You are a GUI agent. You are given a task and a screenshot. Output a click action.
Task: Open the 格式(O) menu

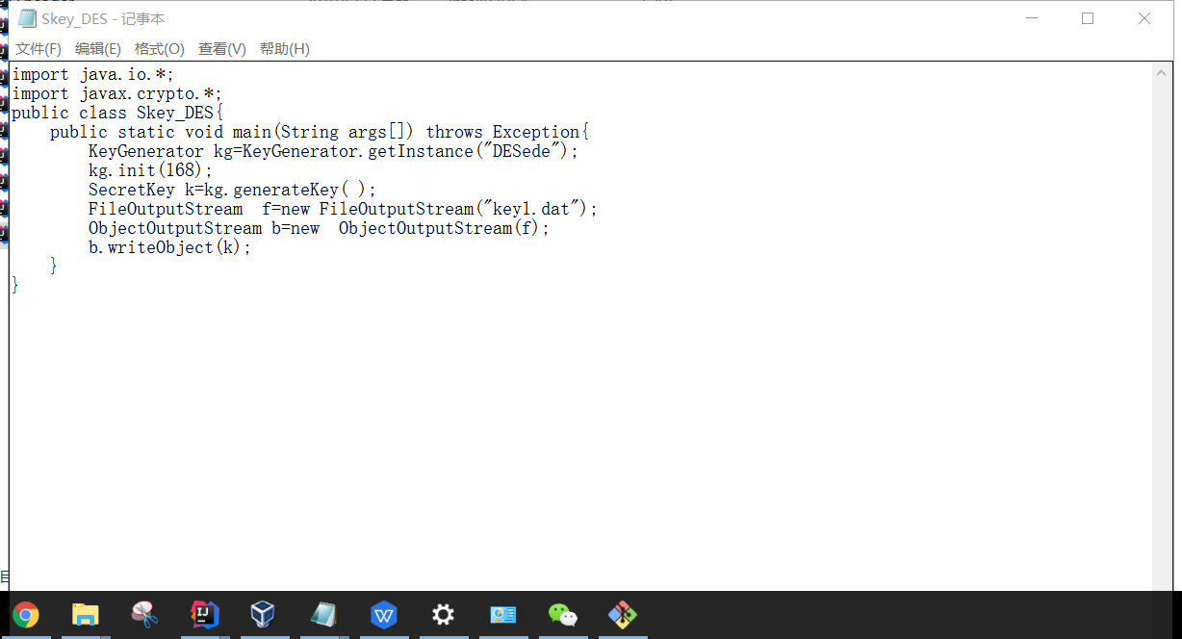(x=160, y=49)
